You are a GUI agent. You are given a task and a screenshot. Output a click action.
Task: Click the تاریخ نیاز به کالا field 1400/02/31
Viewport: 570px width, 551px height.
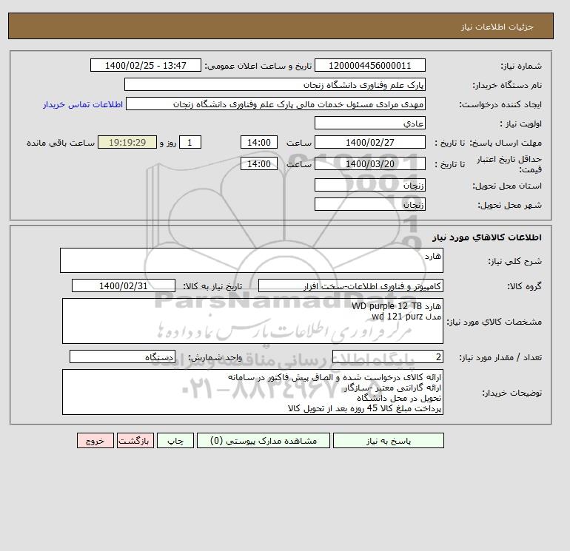click(x=123, y=285)
